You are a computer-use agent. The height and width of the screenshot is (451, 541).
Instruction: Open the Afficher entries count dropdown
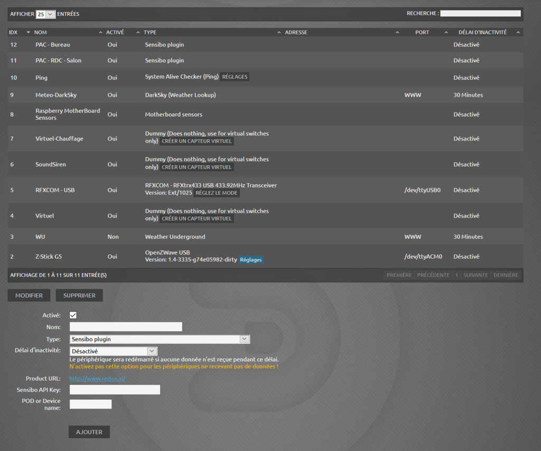point(45,14)
